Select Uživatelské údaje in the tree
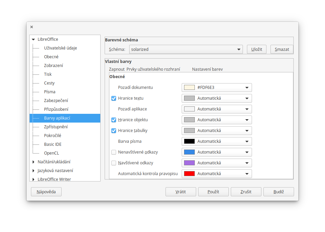325x232 pixels. pos(60,48)
